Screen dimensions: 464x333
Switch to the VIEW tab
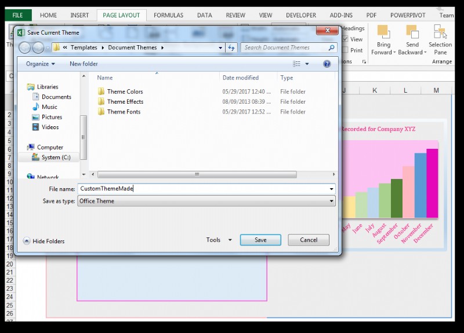click(266, 15)
